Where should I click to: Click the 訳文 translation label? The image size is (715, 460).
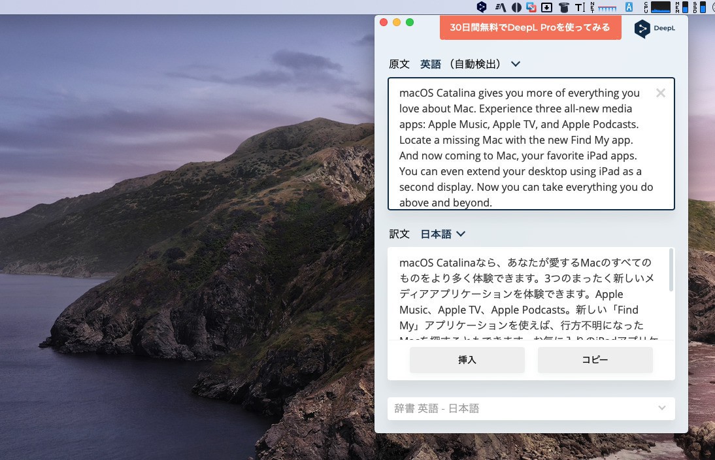[x=399, y=235]
